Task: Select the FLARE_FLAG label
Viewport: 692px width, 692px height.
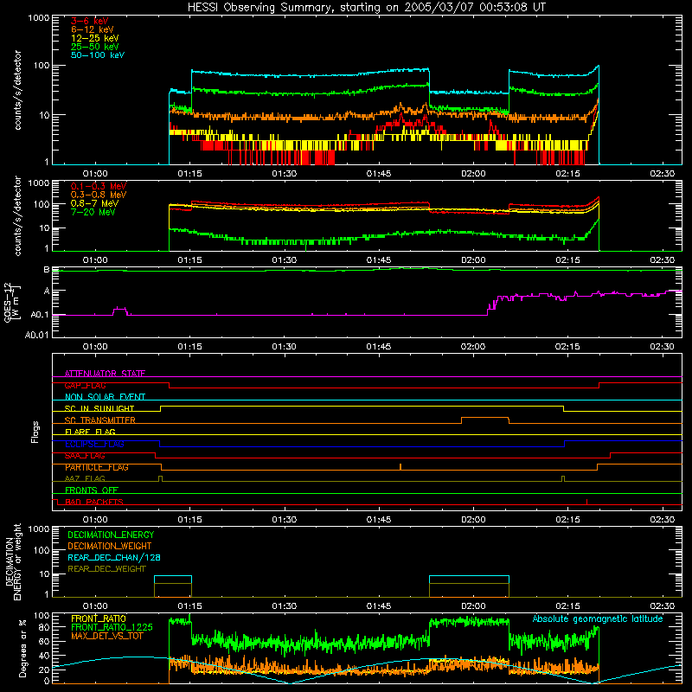Action: (x=90, y=432)
